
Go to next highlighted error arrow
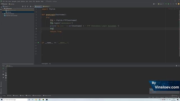(x=179, y=9)
